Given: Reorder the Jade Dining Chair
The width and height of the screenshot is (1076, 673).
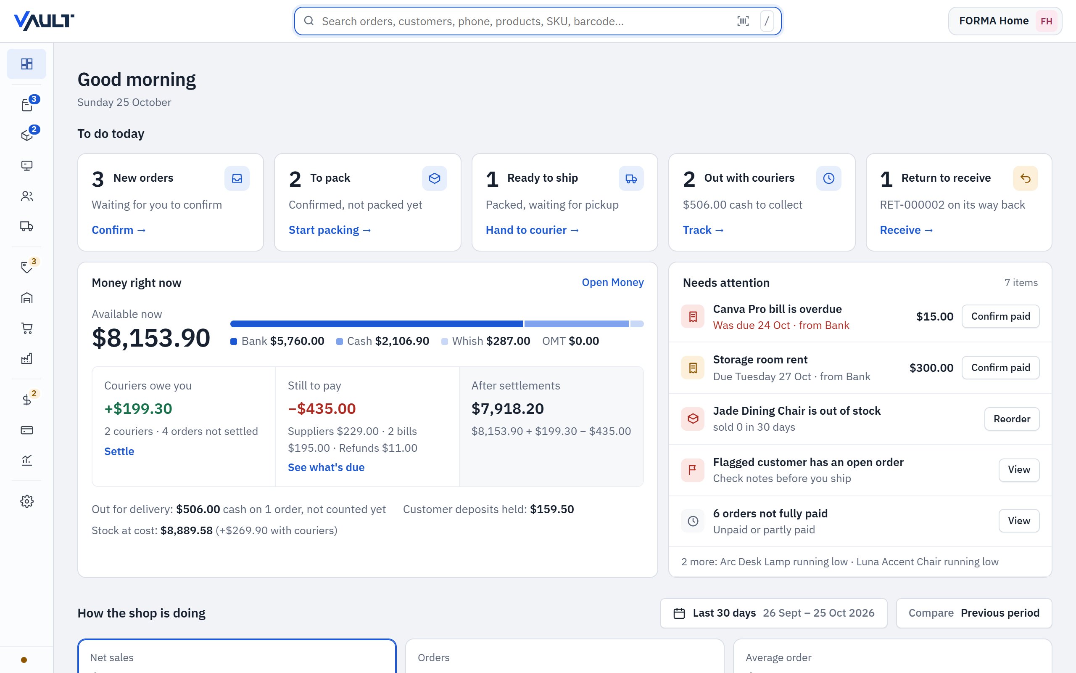Looking at the screenshot, I should click(1012, 419).
